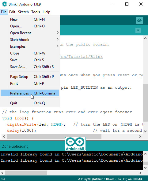Click the second 'Invalid library found' console line
Image resolution: width=148 pixels, height=181 pixels.
72,160
